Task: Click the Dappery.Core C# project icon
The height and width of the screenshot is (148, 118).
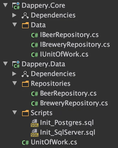Action: tap(16, 6)
